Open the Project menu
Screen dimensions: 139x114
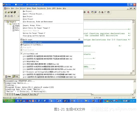[x=23, y=8]
